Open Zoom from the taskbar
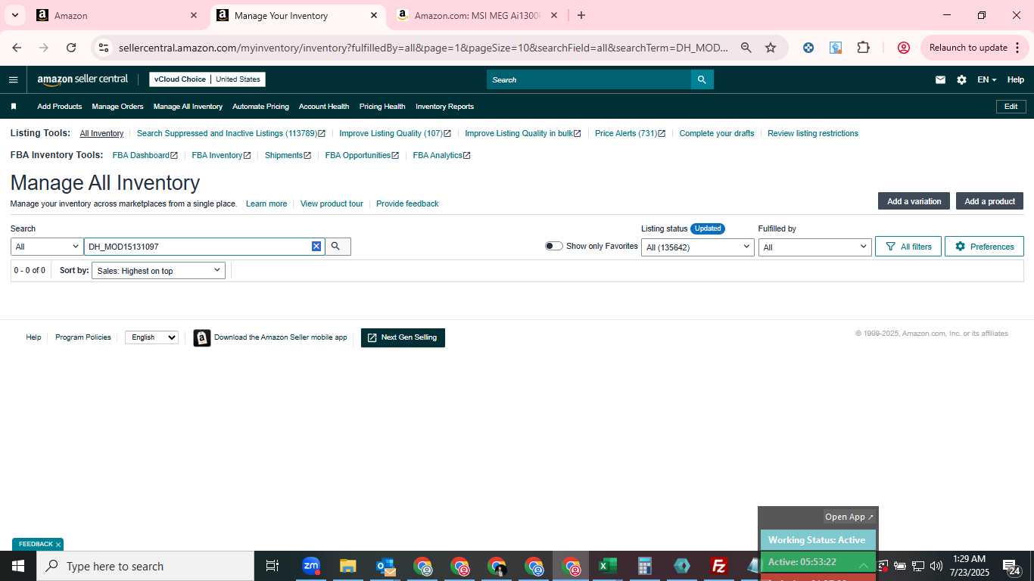Screen dimensions: 1034x581 pos(311,566)
